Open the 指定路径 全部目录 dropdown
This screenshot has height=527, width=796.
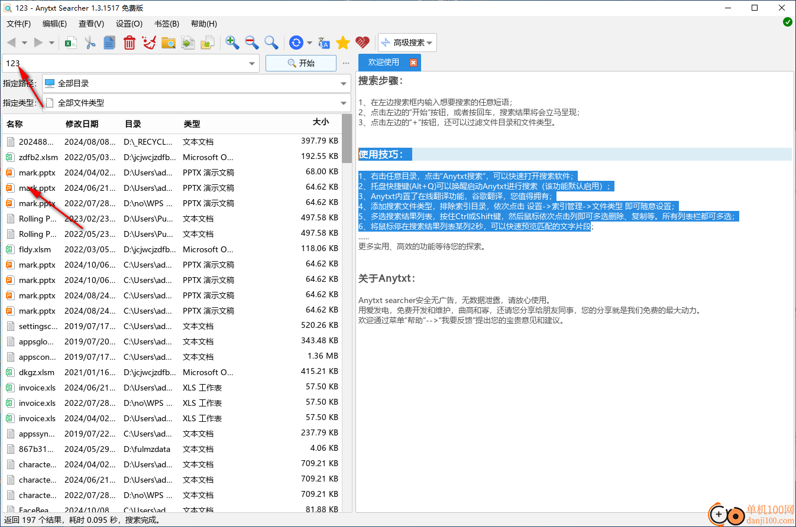coord(196,83)
